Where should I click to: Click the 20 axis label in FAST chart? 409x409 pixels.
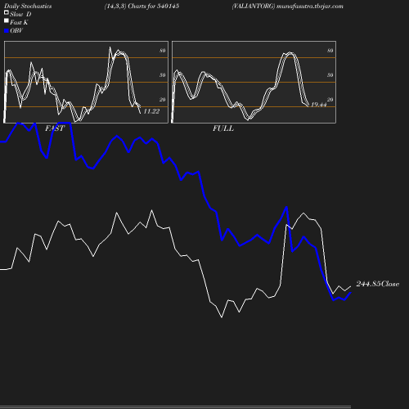point(163,100)
